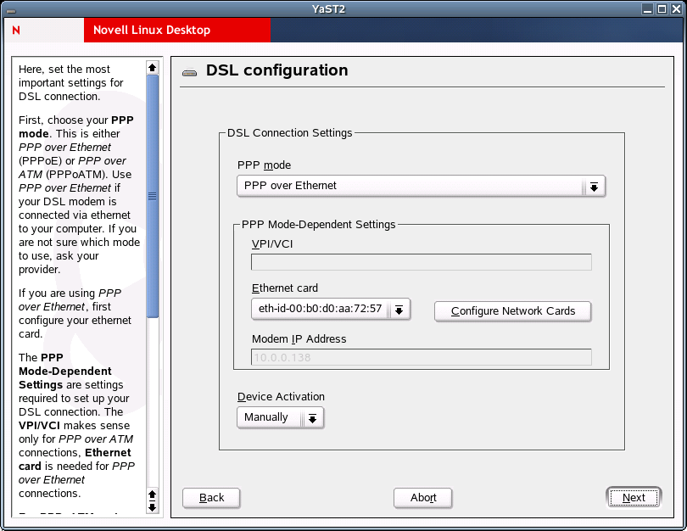687x531 pixels.
Task: Click the lower scroll up arrow in help panel
Action: 152,495
